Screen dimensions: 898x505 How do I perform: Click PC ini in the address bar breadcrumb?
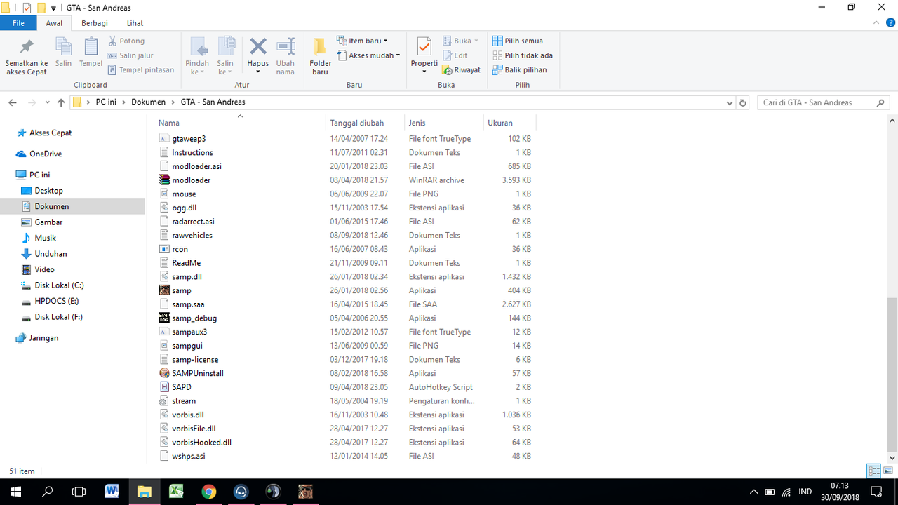point(106,102)
